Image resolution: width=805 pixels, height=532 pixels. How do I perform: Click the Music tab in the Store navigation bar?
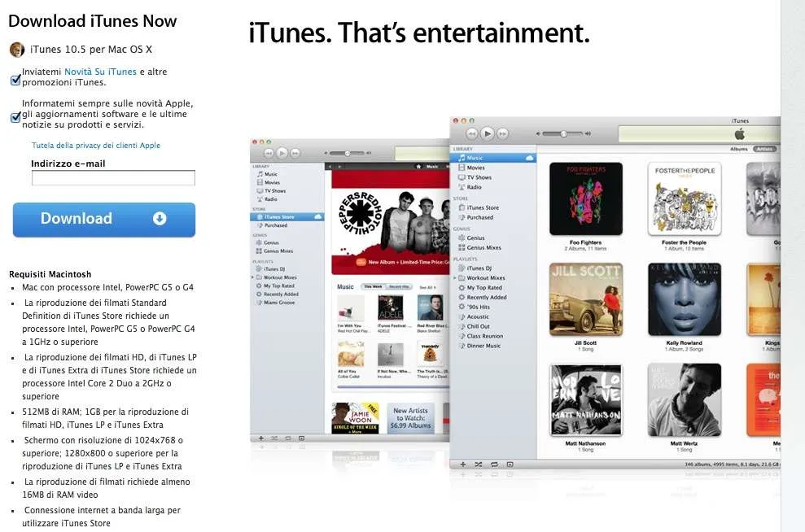point(432,166)
